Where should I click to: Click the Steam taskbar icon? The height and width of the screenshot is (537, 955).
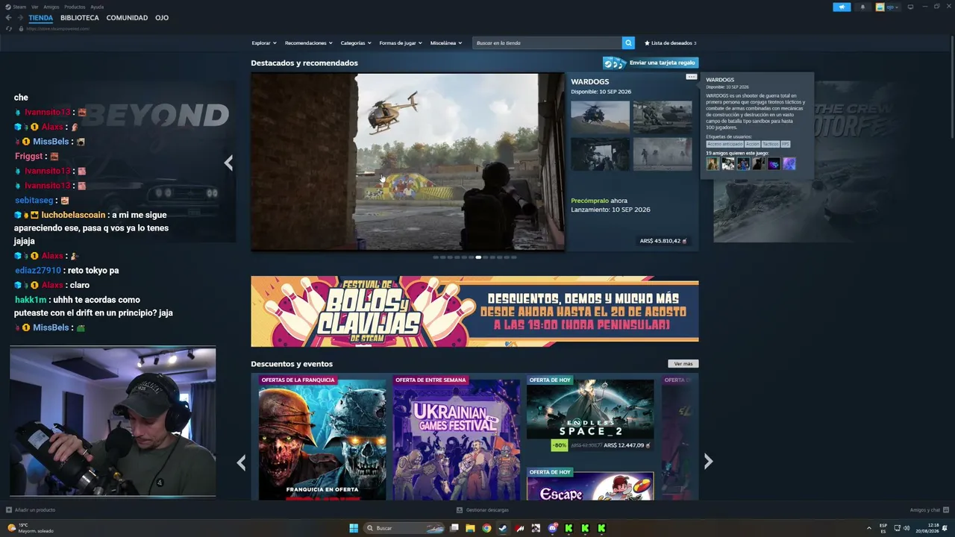tap(503, 528)
